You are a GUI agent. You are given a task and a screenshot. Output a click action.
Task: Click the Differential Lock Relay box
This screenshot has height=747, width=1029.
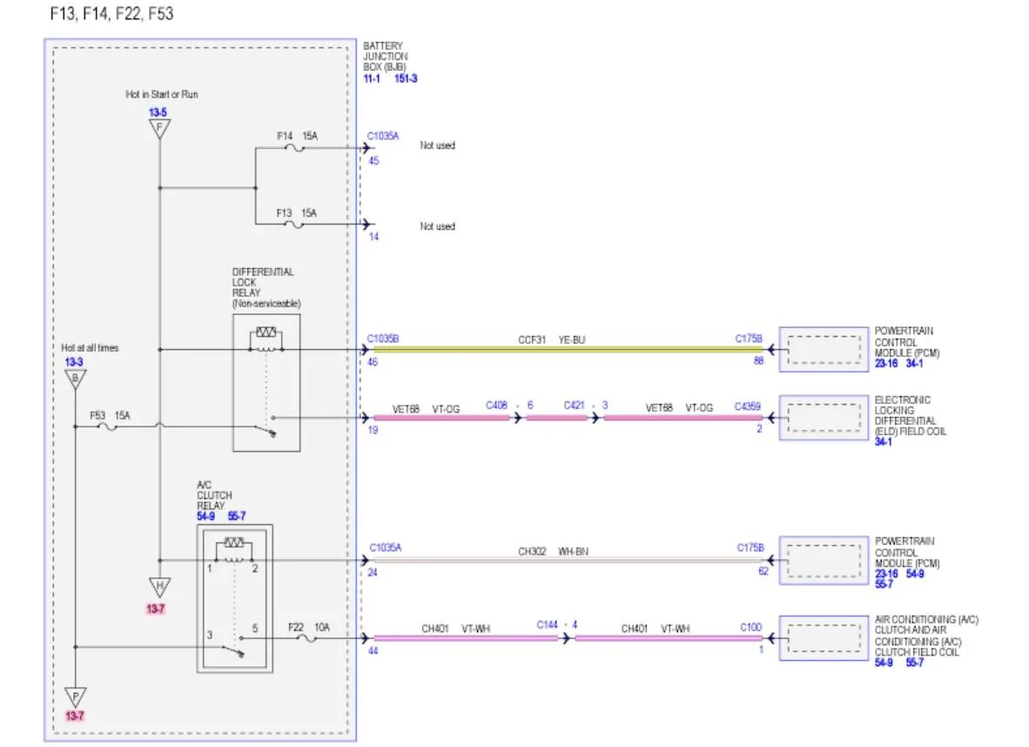pyautogui.click(x=266, y=383)
